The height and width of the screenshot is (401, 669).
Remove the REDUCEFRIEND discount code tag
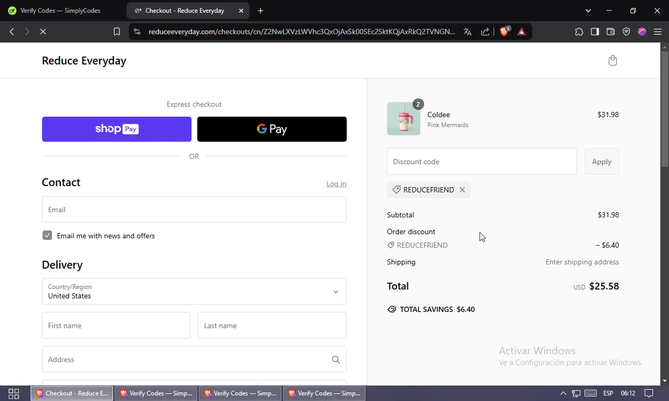tap(462, 190)
